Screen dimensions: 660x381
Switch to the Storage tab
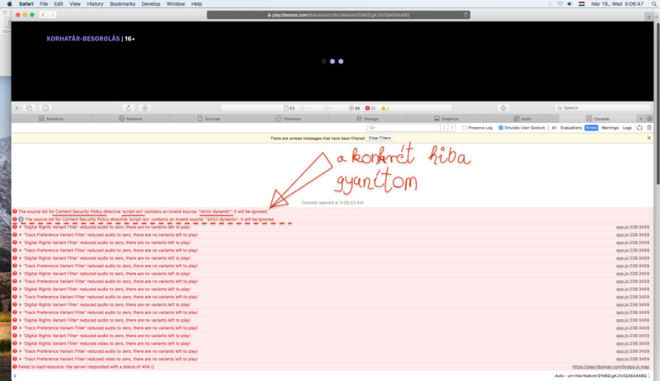(x=367, y=119)
